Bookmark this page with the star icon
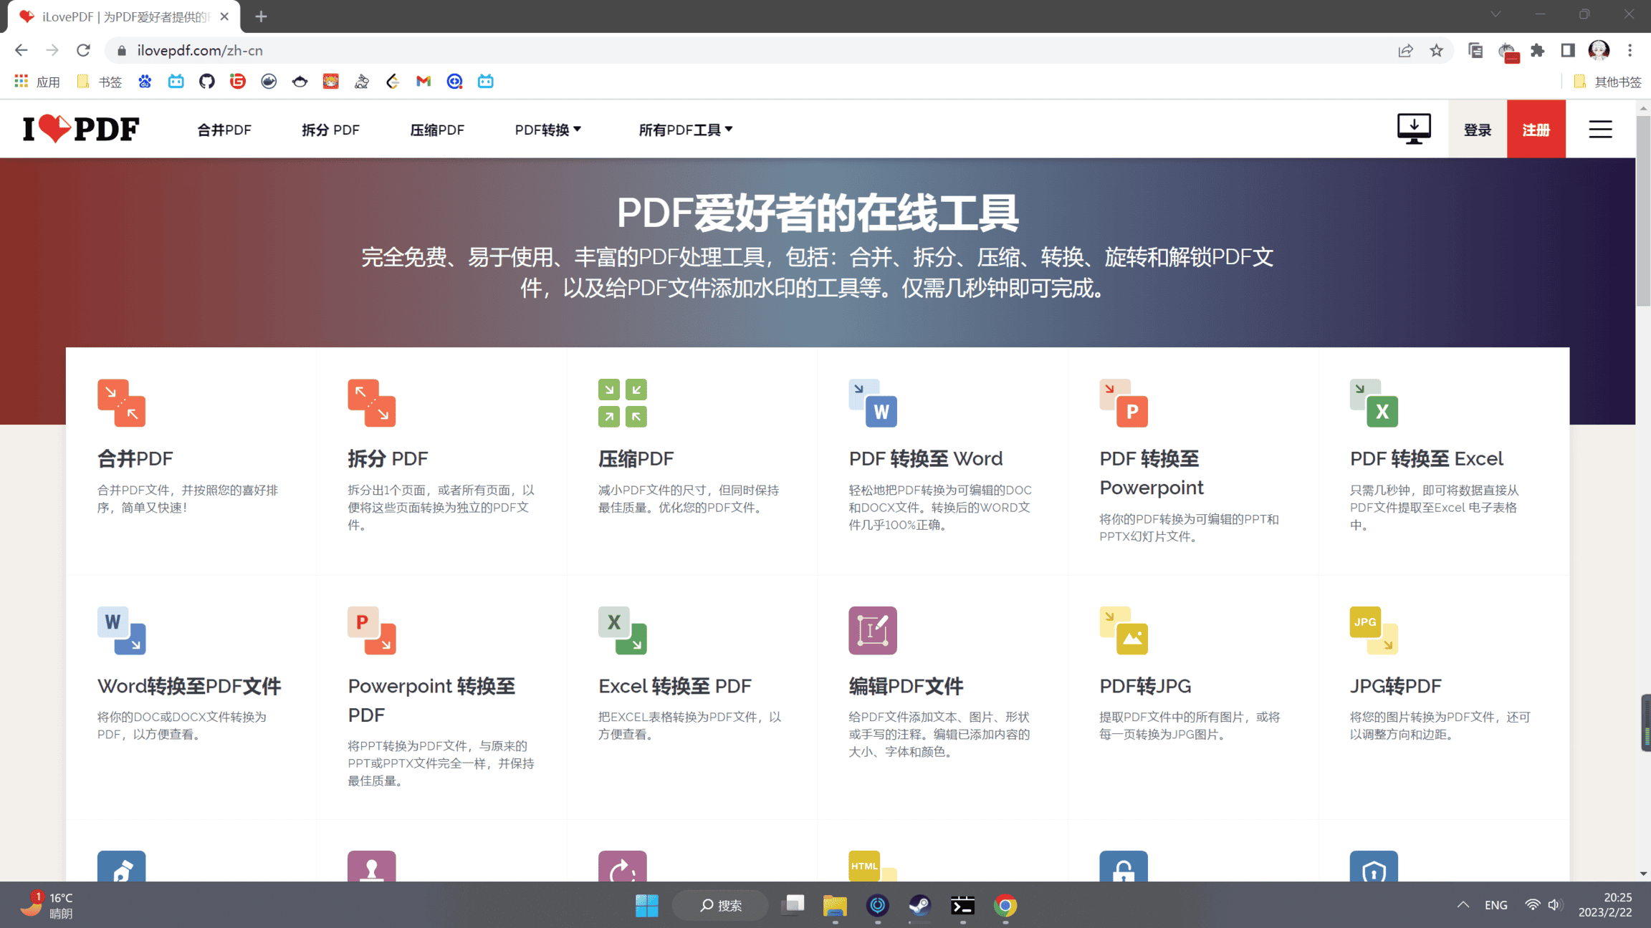1651x928 pixels. point(1436,50)
